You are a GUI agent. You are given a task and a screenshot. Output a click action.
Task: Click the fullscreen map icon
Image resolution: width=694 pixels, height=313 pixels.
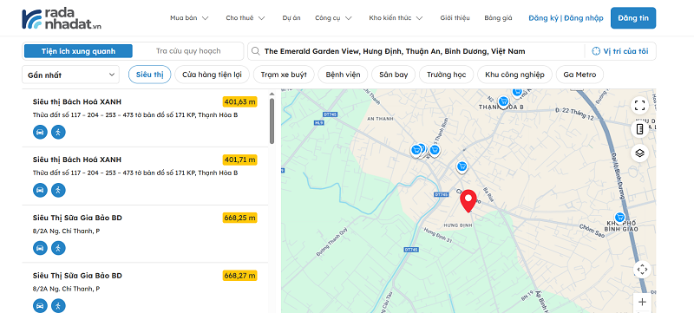coord(639,105)
